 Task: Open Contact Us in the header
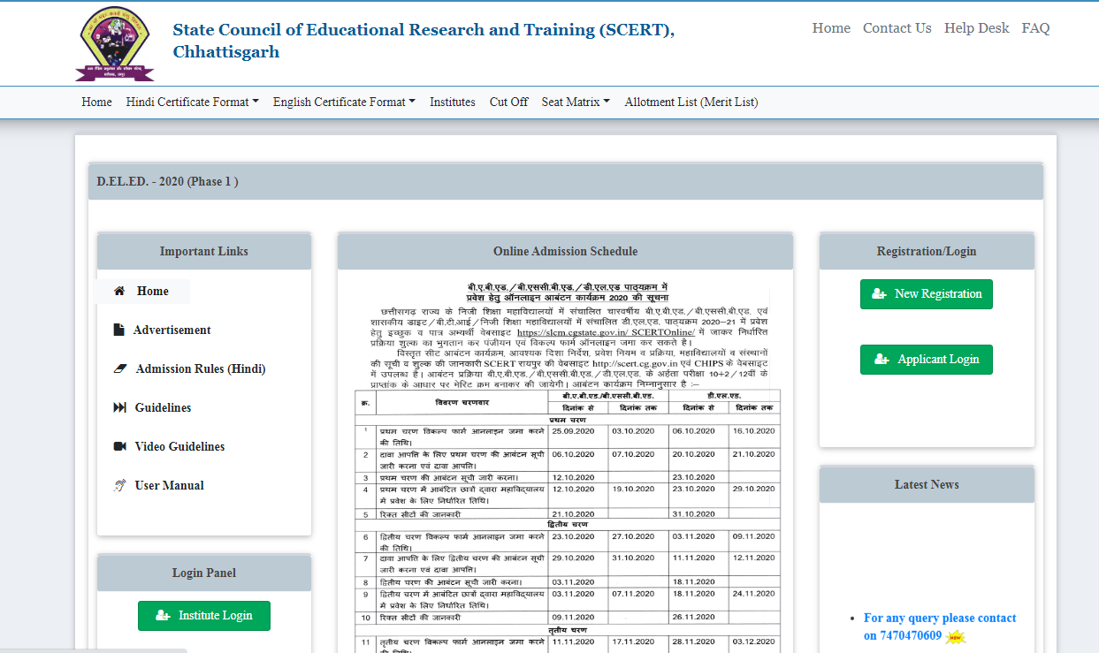pyautogui.click(x=897, y=28)
